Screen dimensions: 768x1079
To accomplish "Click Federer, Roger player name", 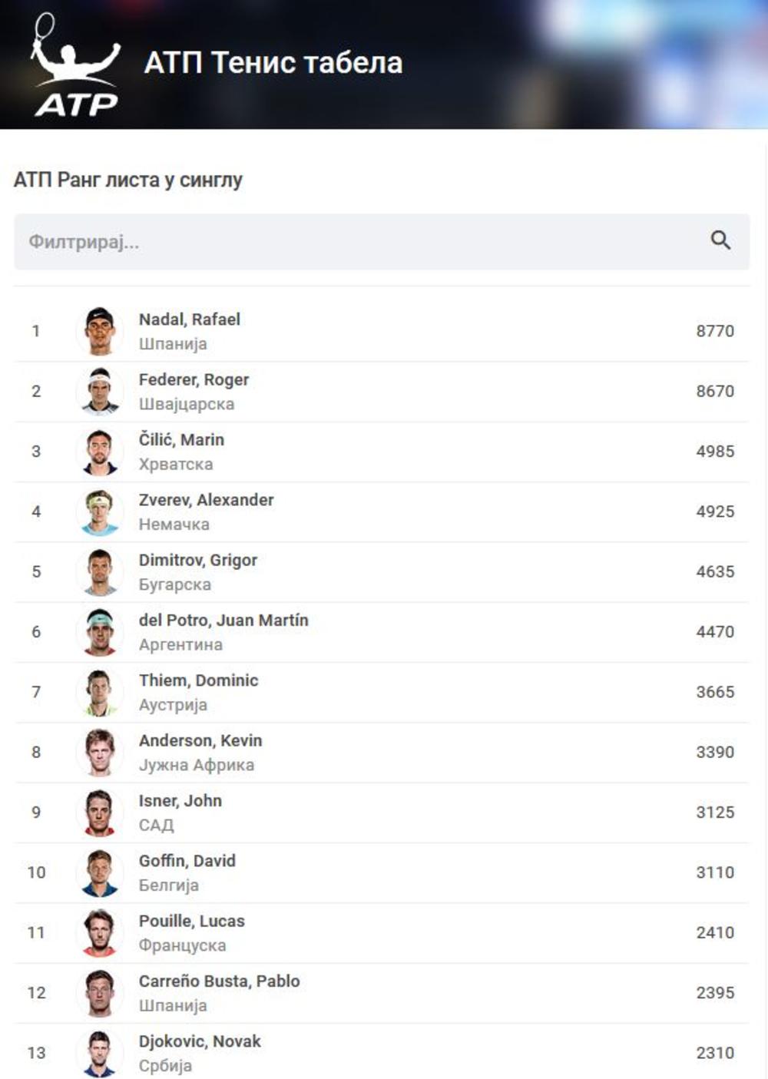I will point(194,379).
